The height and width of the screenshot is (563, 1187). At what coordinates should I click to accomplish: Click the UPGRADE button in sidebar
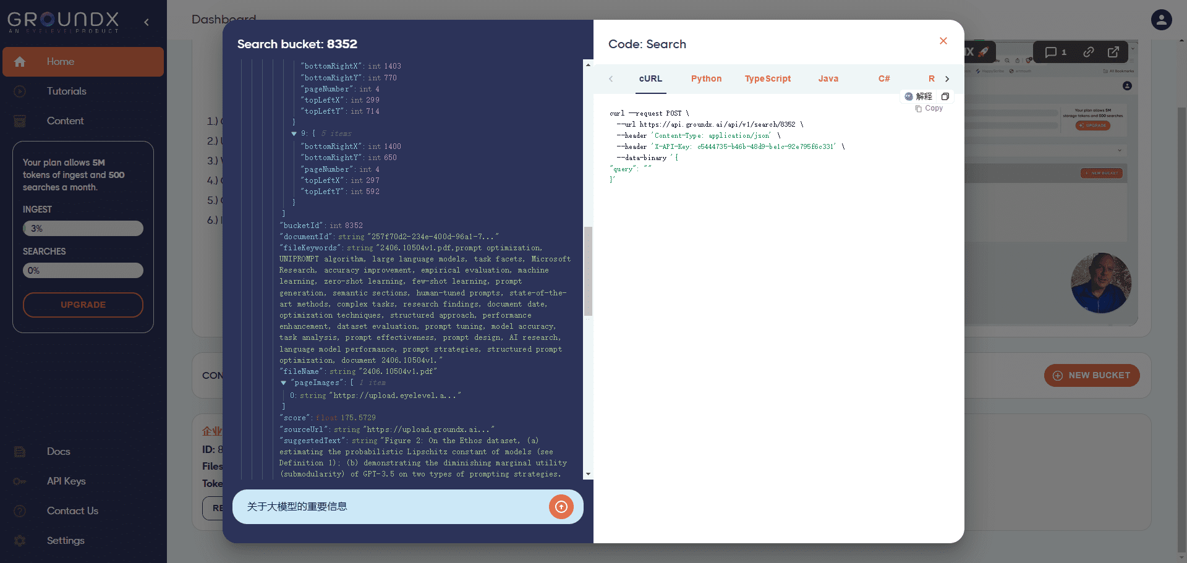click(83, 305)
